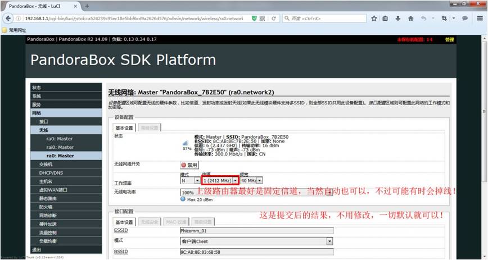Viewport: 488px width, 260px height.
Task: Open the 客户端Client mode dropdown
Action: pyautogui.click(x=256, y=241)
